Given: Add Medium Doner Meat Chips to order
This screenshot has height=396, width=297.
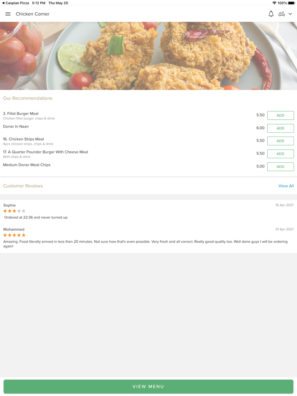Looking at the screenshot, I should pos(280,167).
